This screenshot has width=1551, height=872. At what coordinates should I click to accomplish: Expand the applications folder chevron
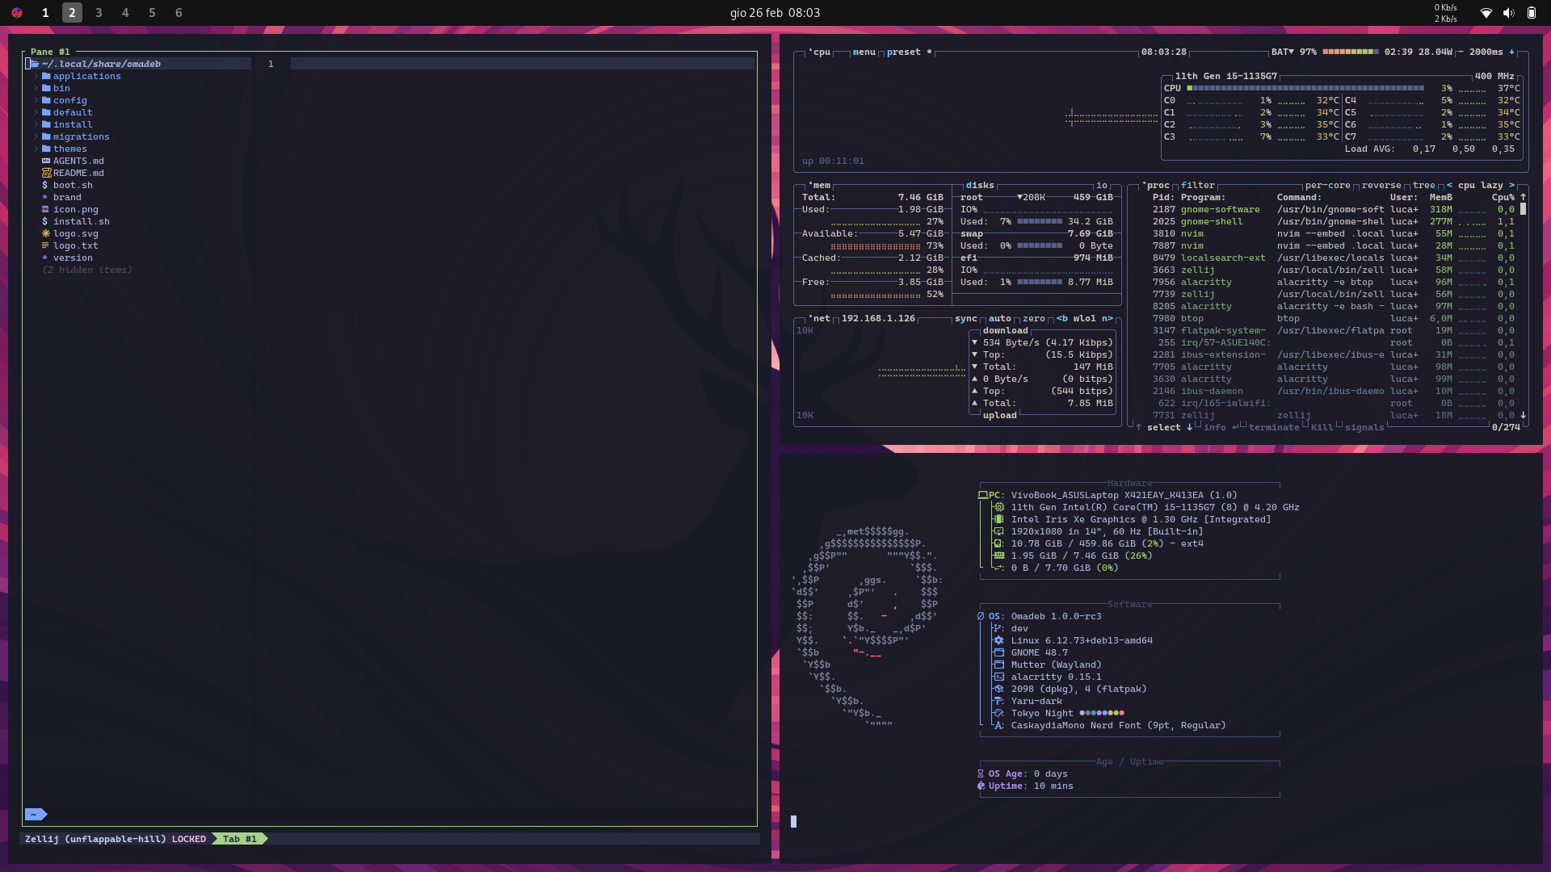(36, 76)
